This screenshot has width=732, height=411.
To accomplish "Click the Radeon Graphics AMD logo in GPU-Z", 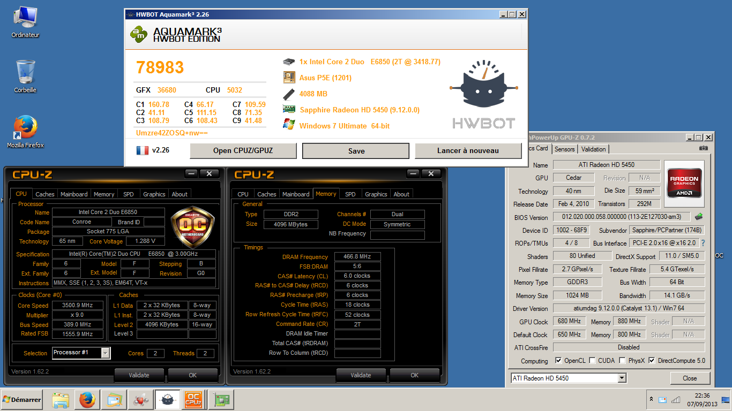I will (x=684, y=183).
